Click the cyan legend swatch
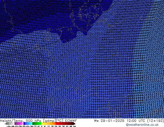 tap(31, 124)
